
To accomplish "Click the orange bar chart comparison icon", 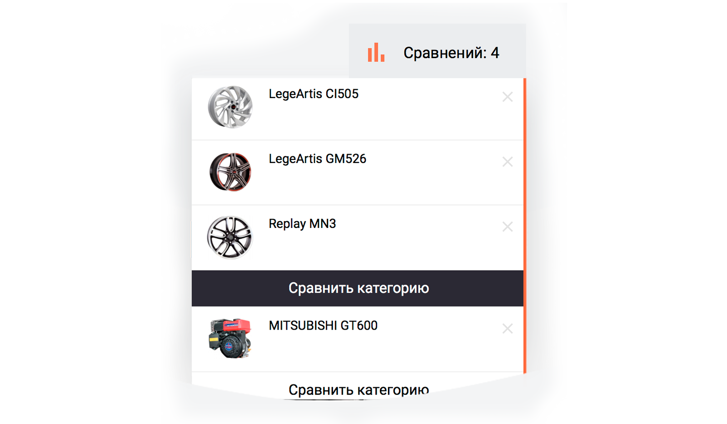I will [376, 52].
